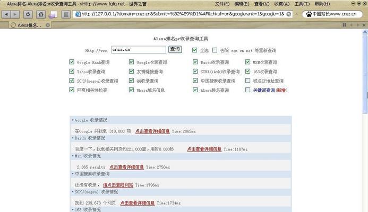
Task: Open the 工具(T) menu
Action: (x=302, y=4)
